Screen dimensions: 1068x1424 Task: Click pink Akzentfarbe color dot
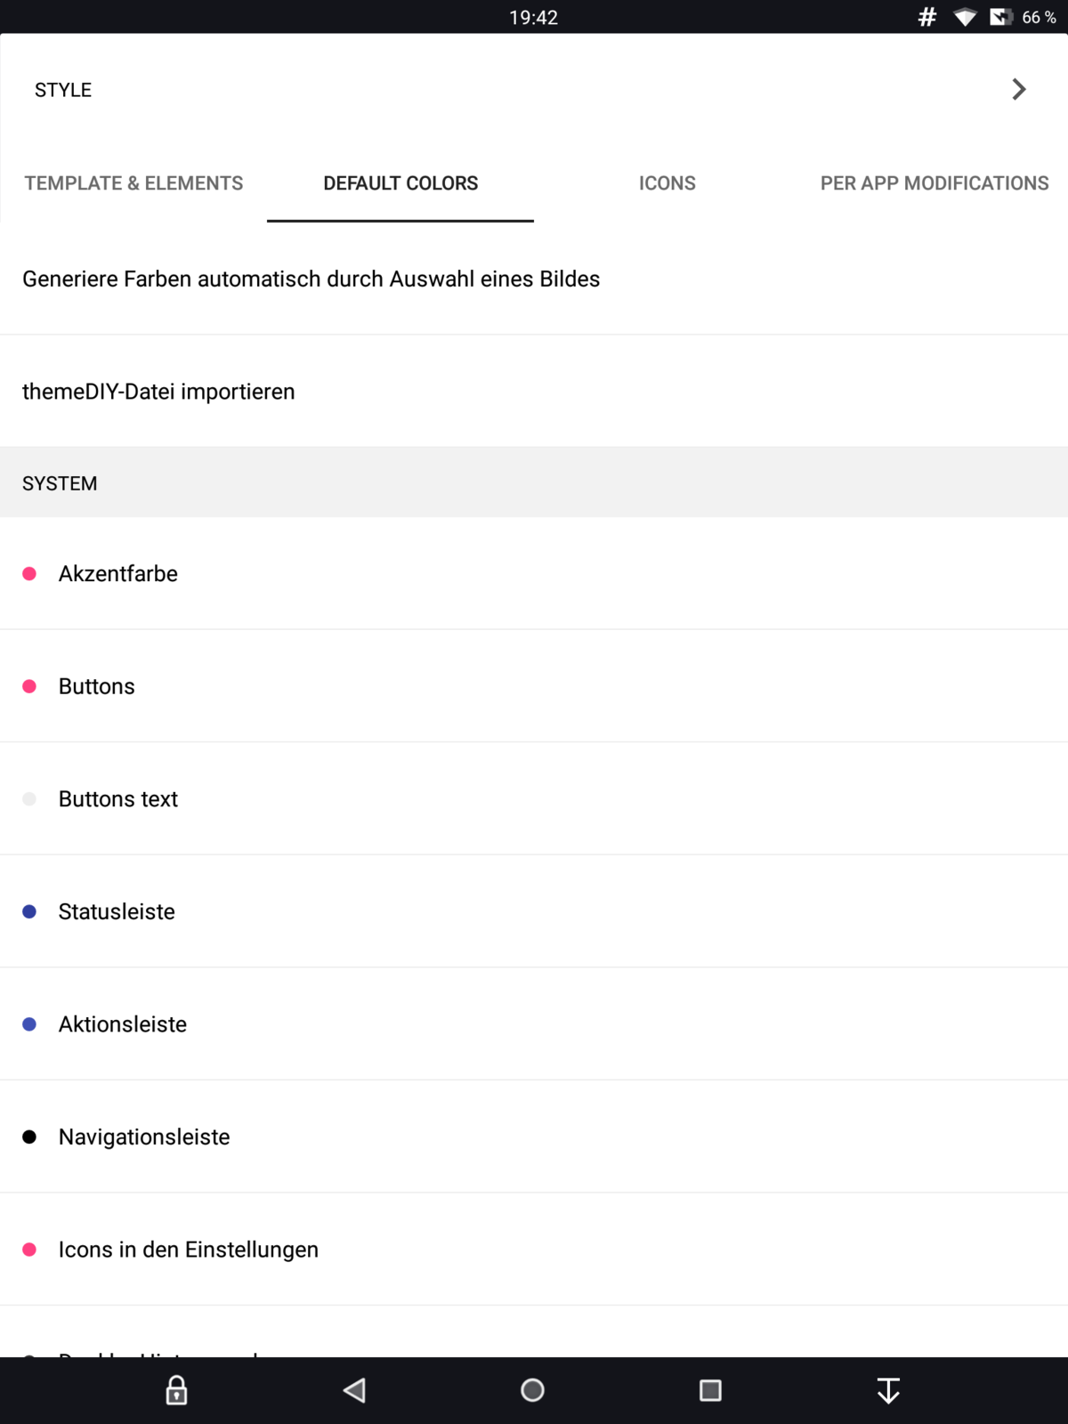click(x=29, y=574)
